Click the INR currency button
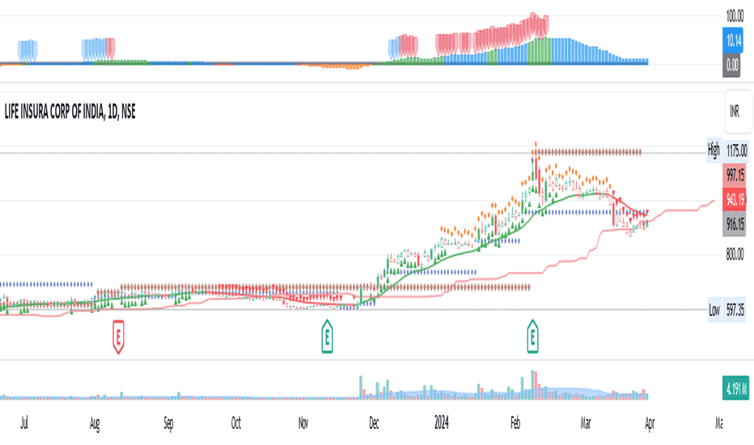This screenshot has width=754, height=445. (x=738, y=112)
